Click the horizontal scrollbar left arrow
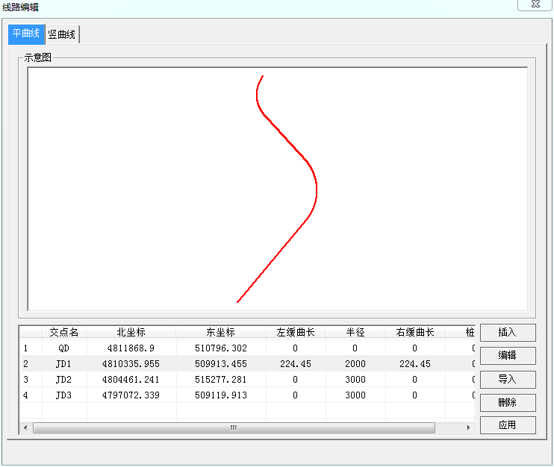This screenshot has width=554, height=467. pyautogui.click(x=25, y=428)
